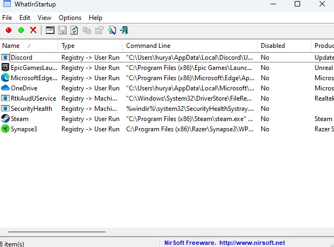Screen dimensions: 334x247
Task: Click the Find magnifier toolbar icon
Action: click(112, 31)
